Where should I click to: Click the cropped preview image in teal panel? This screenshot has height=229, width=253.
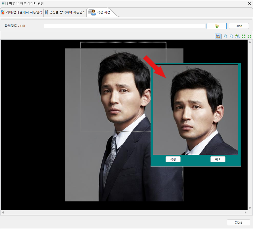195,110
